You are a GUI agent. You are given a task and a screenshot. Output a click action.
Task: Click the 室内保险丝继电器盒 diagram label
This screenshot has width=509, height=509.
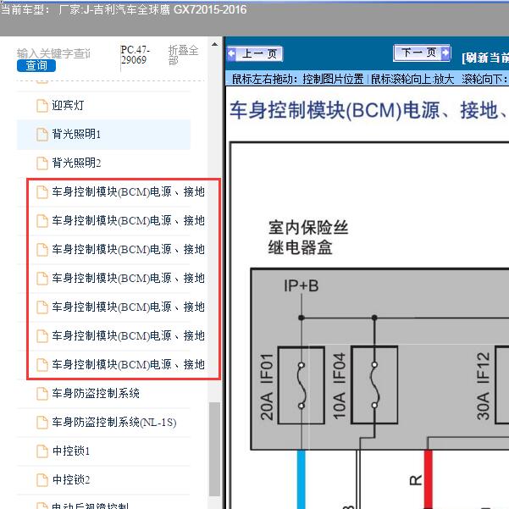308,237
